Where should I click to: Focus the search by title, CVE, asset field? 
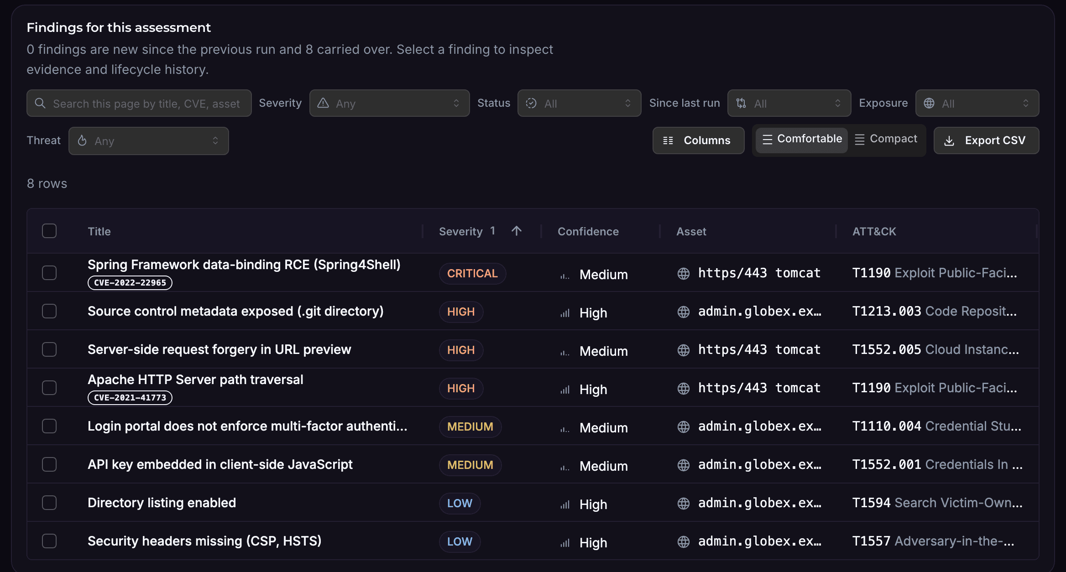139,103
